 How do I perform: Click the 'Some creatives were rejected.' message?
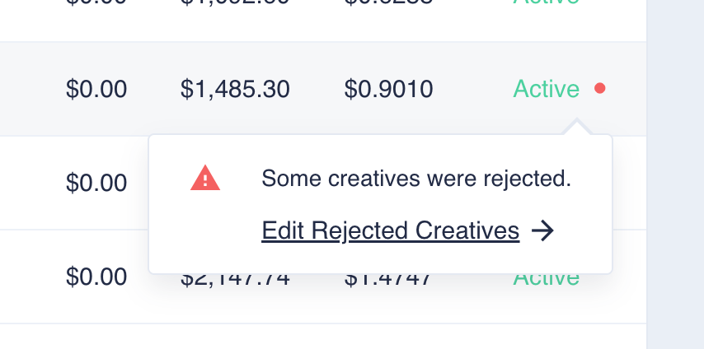[416, 179]
